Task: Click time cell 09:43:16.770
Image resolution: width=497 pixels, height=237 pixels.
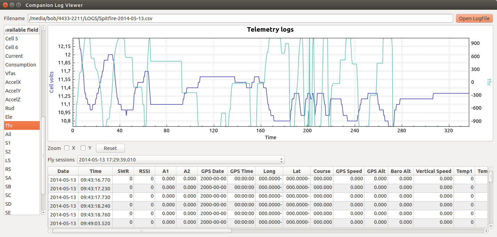Action: [96, 180]
